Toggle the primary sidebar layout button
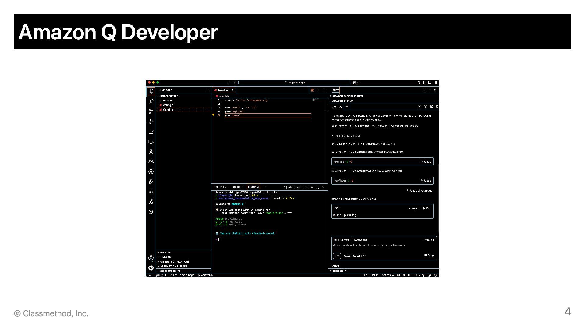 (424, 83)
